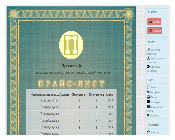Click the ШАБЛОН panel header
The height and width of the screenshot is (140, 175).
click(x=157, y=12)
